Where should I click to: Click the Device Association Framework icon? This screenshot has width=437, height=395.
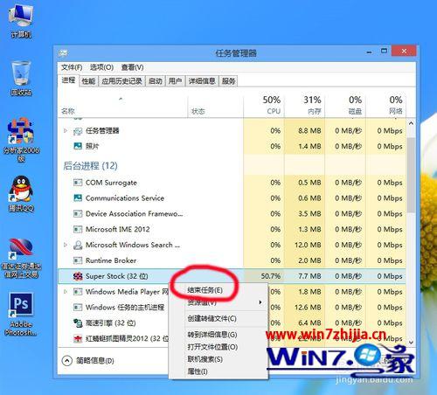coord(78,214)
